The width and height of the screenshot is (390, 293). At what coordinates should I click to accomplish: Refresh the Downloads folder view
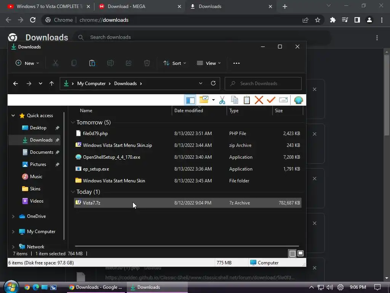click(x=213, y=84)
